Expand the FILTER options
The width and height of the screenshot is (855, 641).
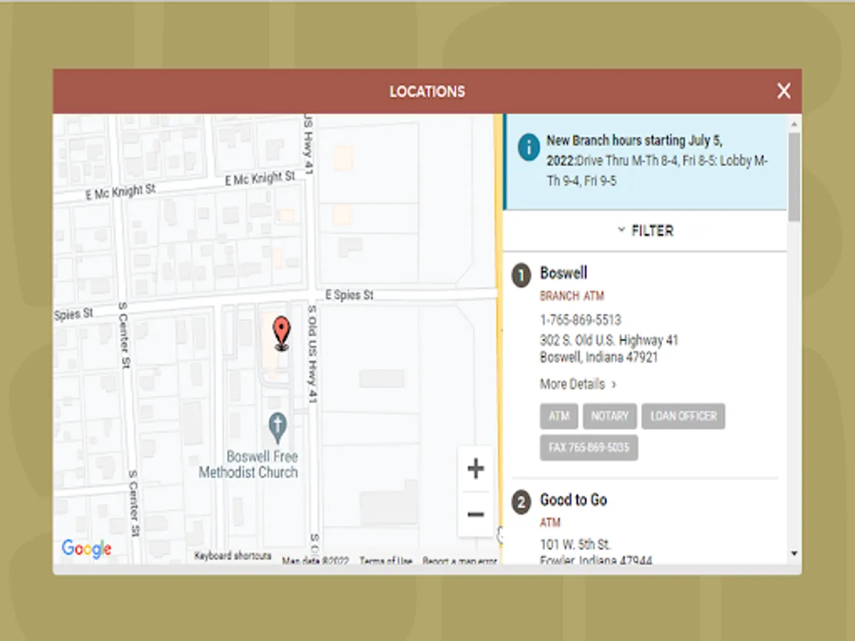[x=646, y=231]
